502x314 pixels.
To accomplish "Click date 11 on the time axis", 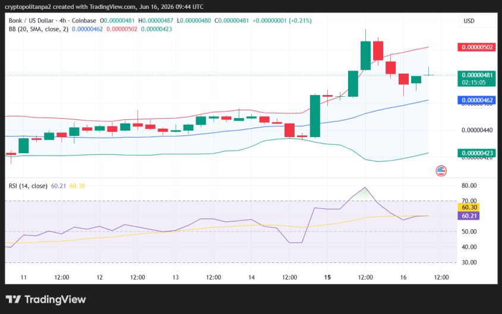I will click(23, 277).
